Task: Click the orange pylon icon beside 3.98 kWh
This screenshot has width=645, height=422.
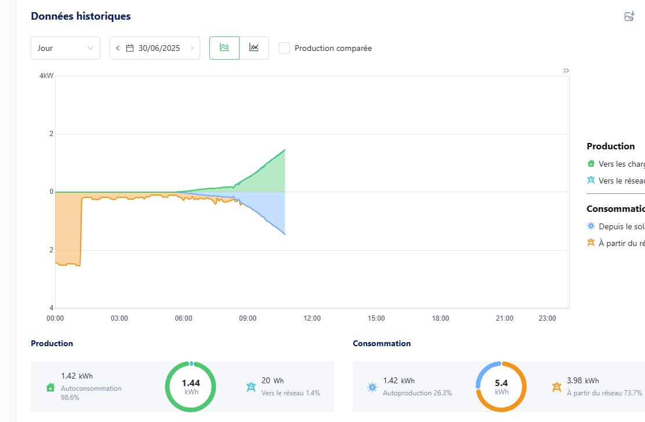Action: 557,387
